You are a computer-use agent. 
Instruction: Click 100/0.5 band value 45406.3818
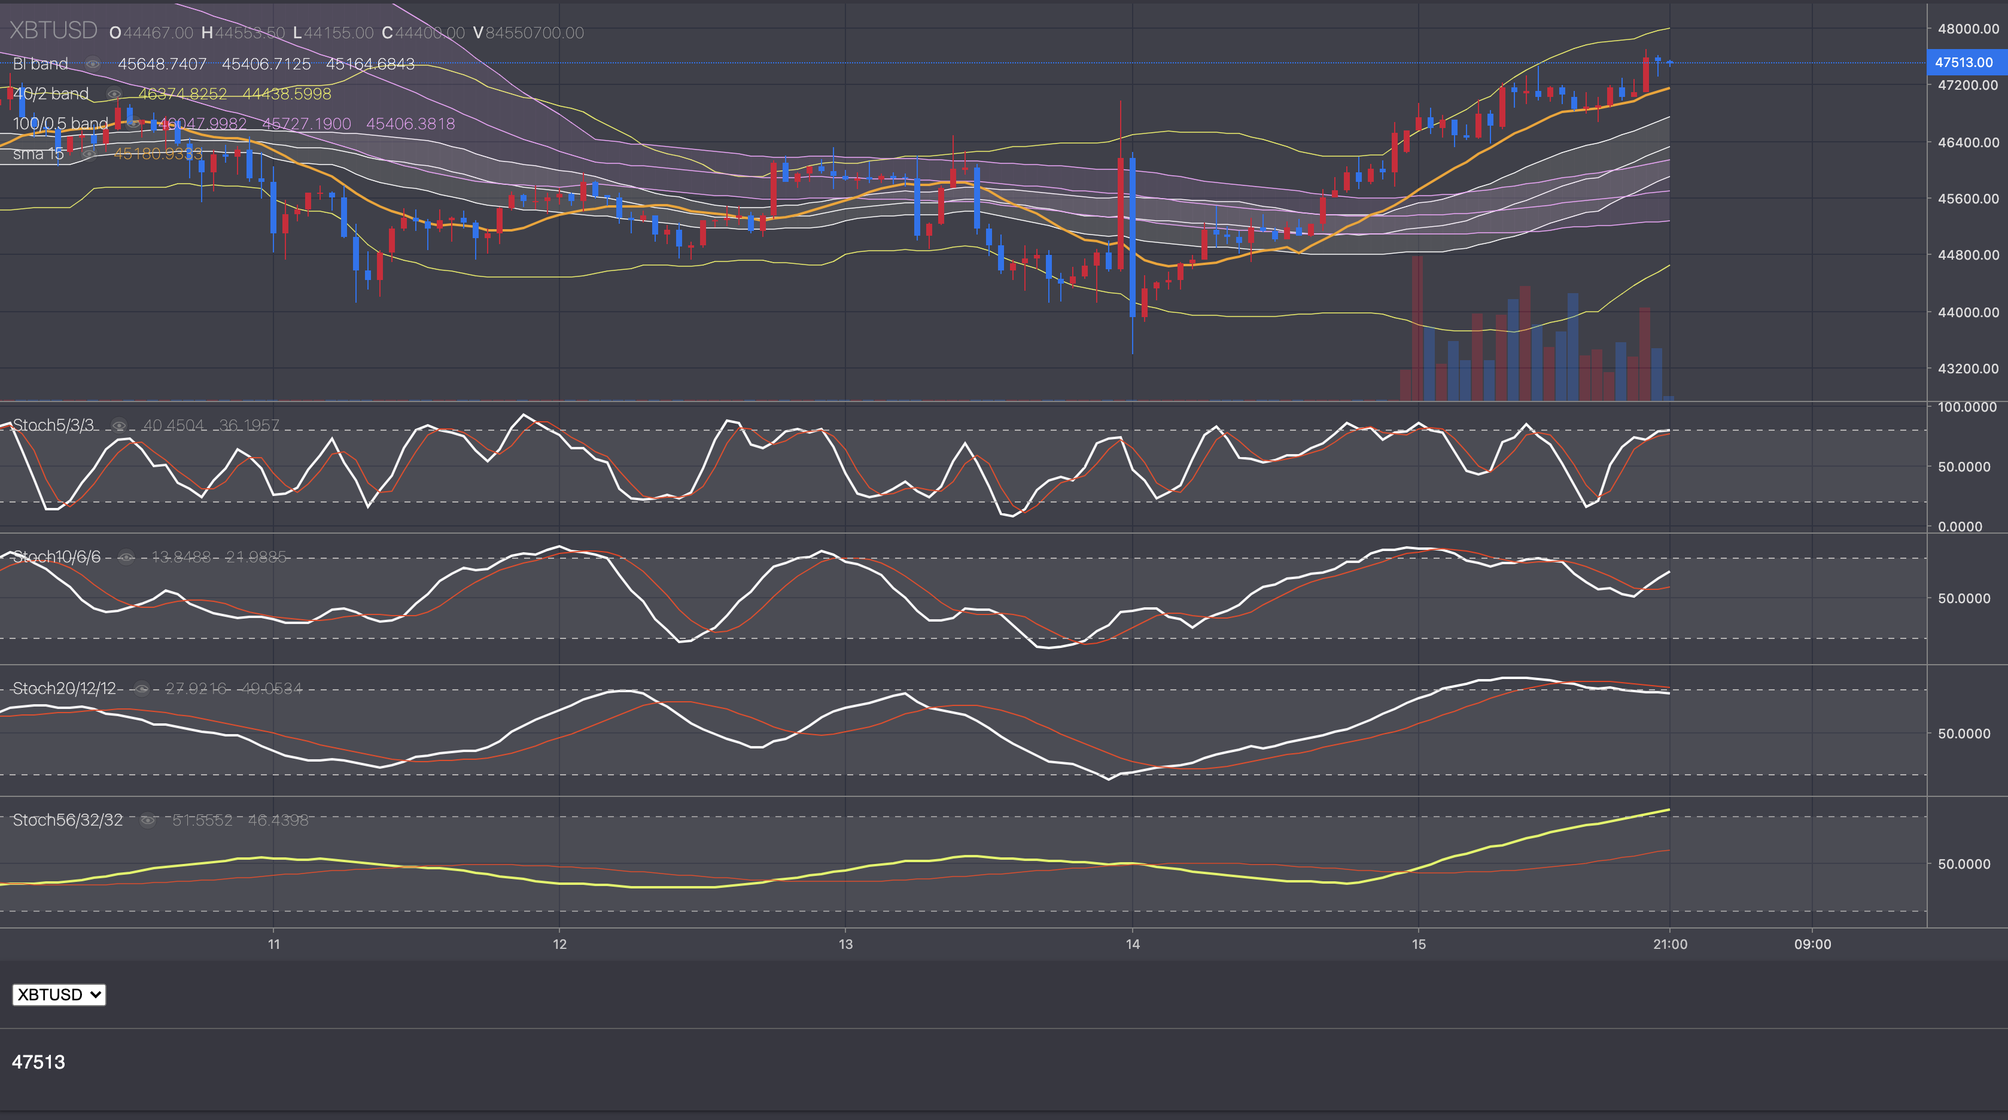click(411, 124)
